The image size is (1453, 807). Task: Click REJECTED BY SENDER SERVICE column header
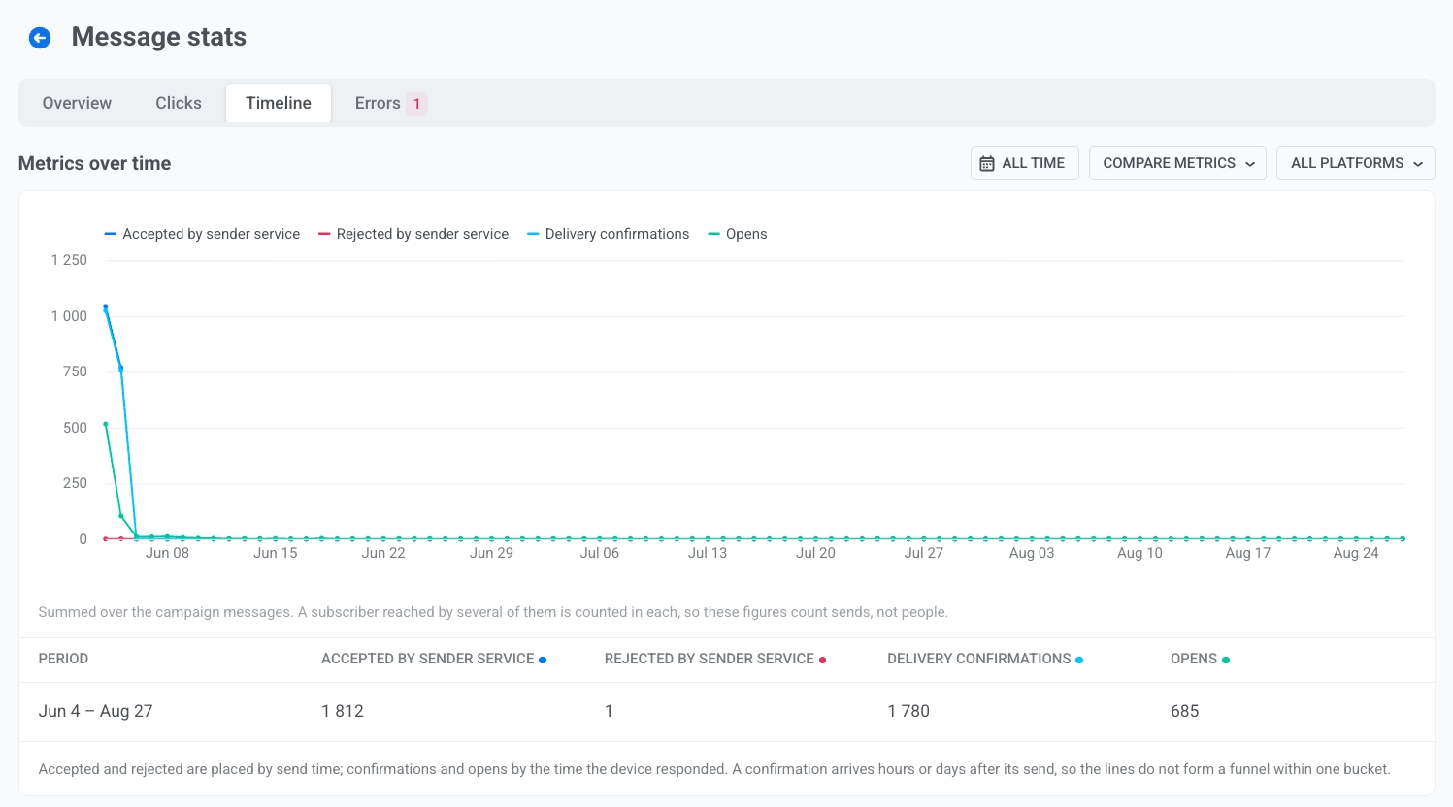click(x=715, y=659)
